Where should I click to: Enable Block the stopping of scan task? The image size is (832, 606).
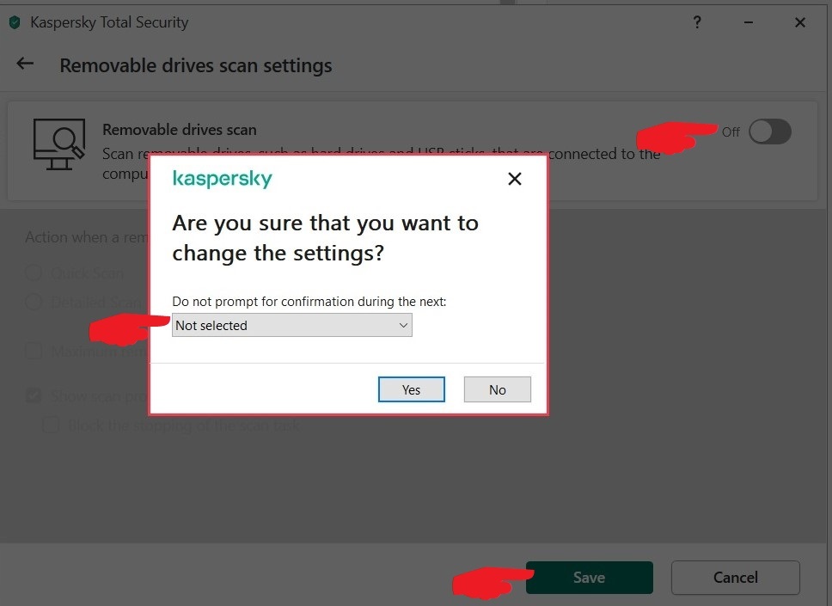click(51, 425)
